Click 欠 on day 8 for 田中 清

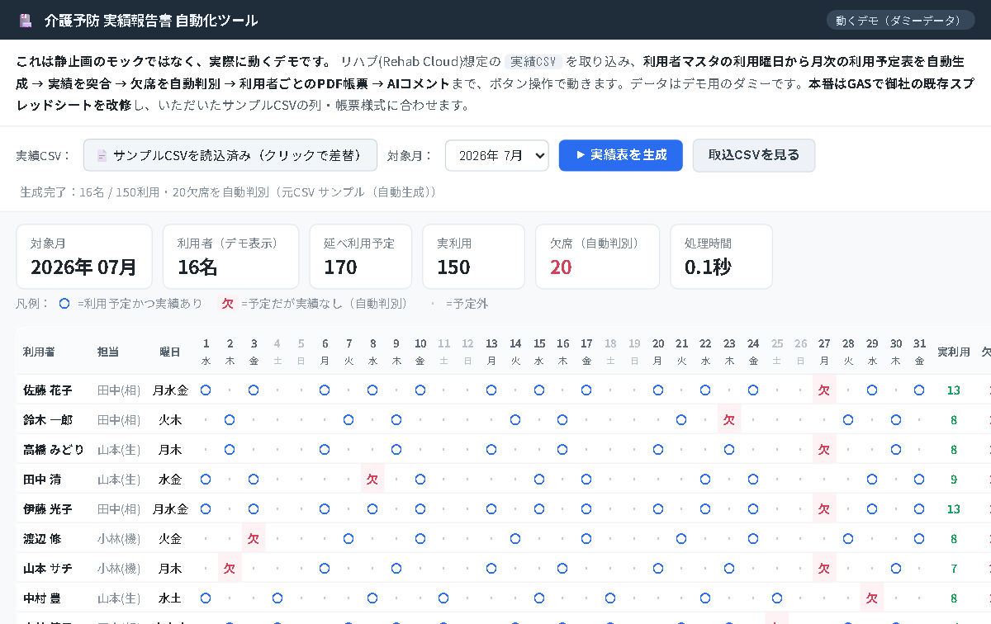372,480
